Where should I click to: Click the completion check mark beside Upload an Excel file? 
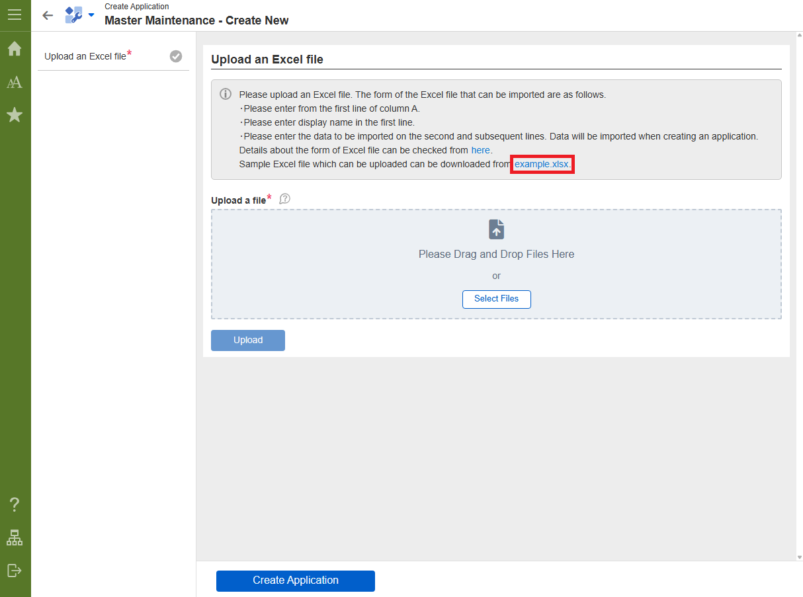pos(176,56)
